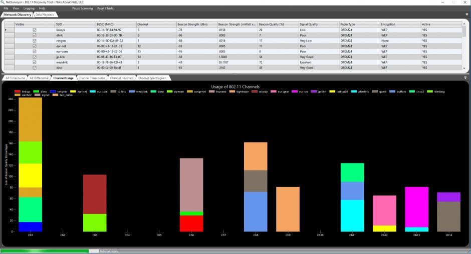Click the MAC address 00-14-BF-84-94-92
This screenshot has width=471, height=254.
tap(109, 30)
